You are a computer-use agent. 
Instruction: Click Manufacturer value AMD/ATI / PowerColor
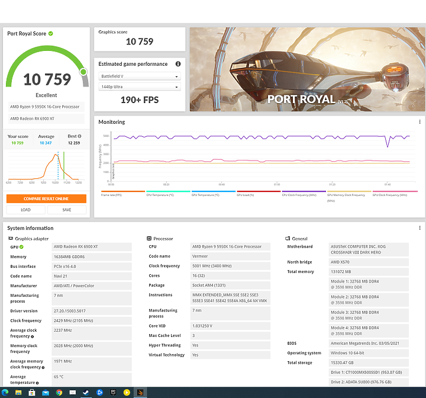[x=92, y=285]
